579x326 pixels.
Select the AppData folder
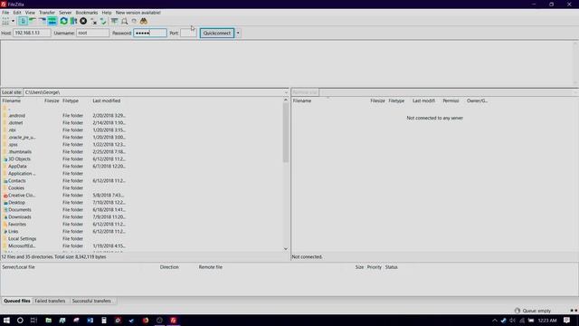tap(17, 167)
